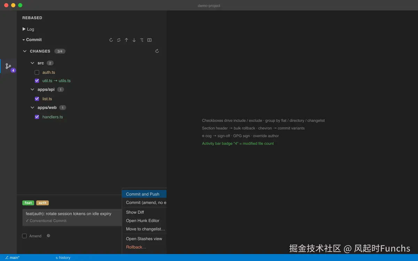The width and height of the screenshot is (418, 261).
Task: Open the util.ts → utils.ts entry
Action: (56, 81)
